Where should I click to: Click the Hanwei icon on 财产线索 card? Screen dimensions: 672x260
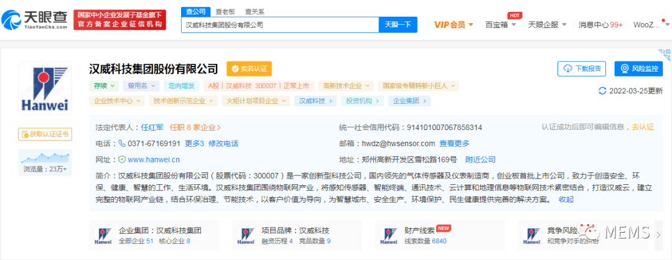click(x=389, y=236)
